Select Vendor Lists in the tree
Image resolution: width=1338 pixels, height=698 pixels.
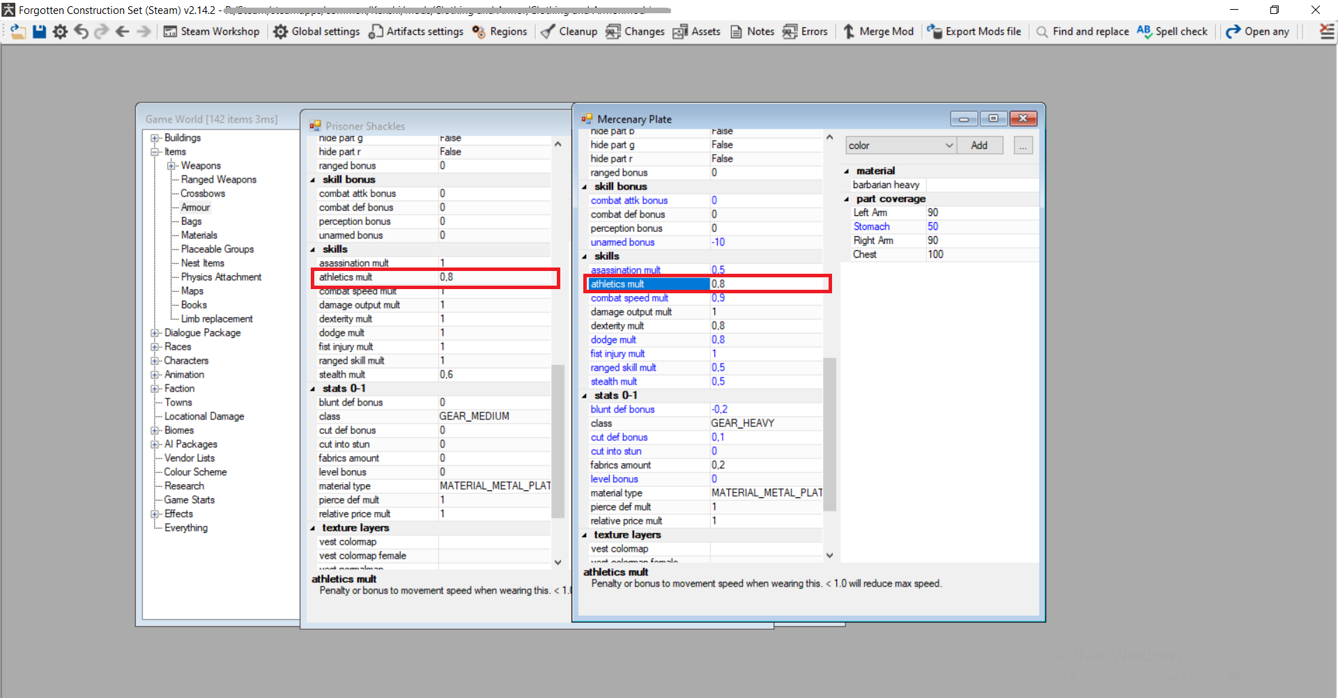coord(190,458)
